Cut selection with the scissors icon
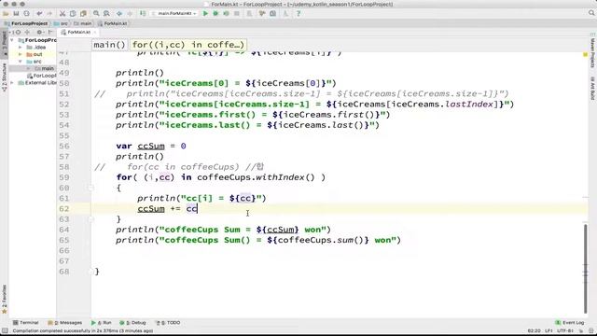The width and height of the screenshot is (597, 336). click(62, 14)
